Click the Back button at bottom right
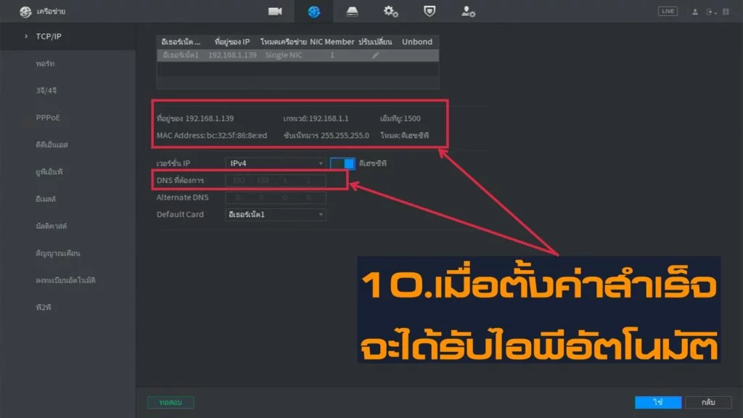Viewport: 743px width, 418px height. [x=708, y=402]
